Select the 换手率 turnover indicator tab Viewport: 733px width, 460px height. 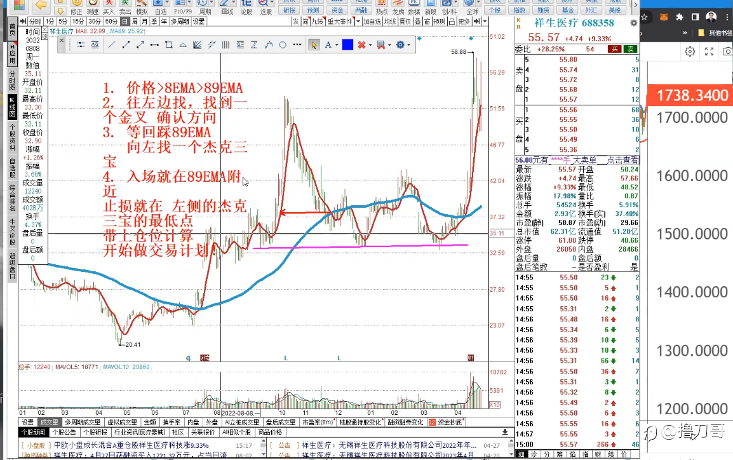[x=171, y=422]
